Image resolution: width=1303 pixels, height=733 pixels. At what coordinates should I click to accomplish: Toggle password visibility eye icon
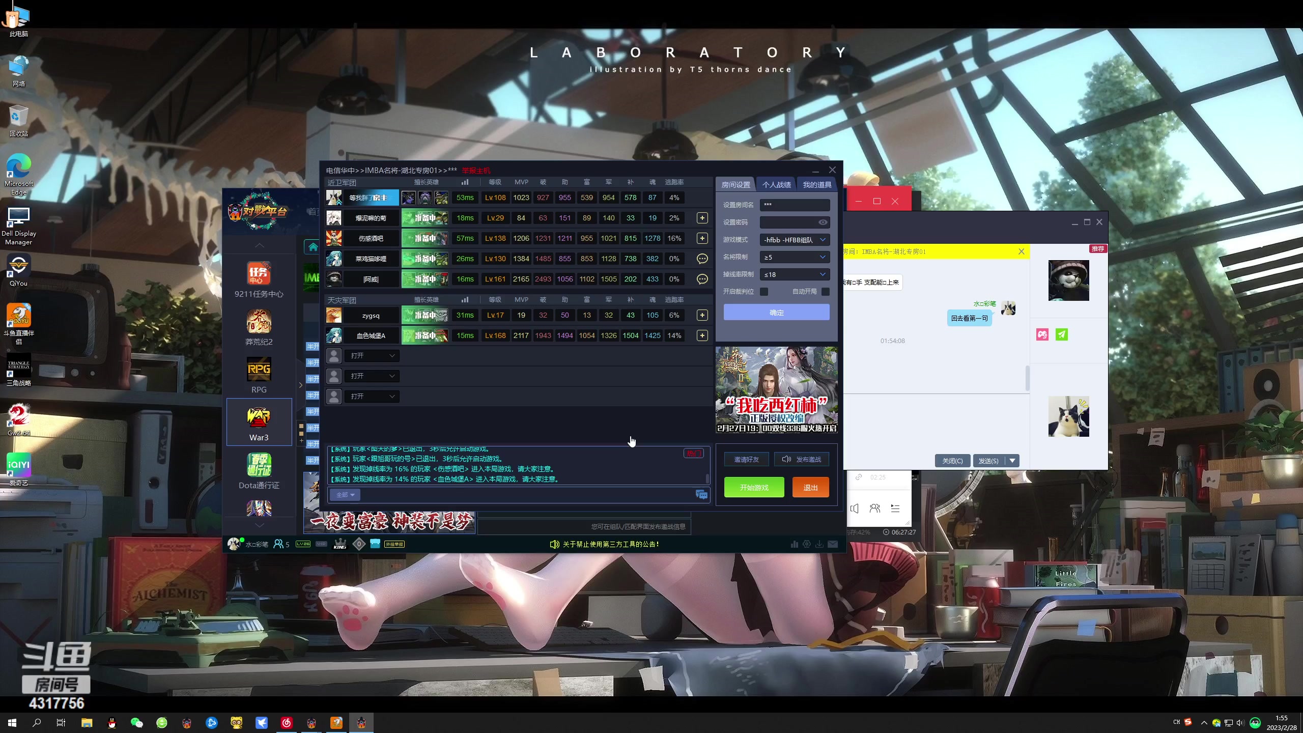823,222
